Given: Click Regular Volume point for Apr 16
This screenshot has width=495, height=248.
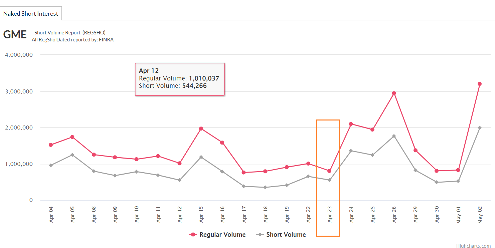Looking at the screenshot, I should click(x=222, y=143).
